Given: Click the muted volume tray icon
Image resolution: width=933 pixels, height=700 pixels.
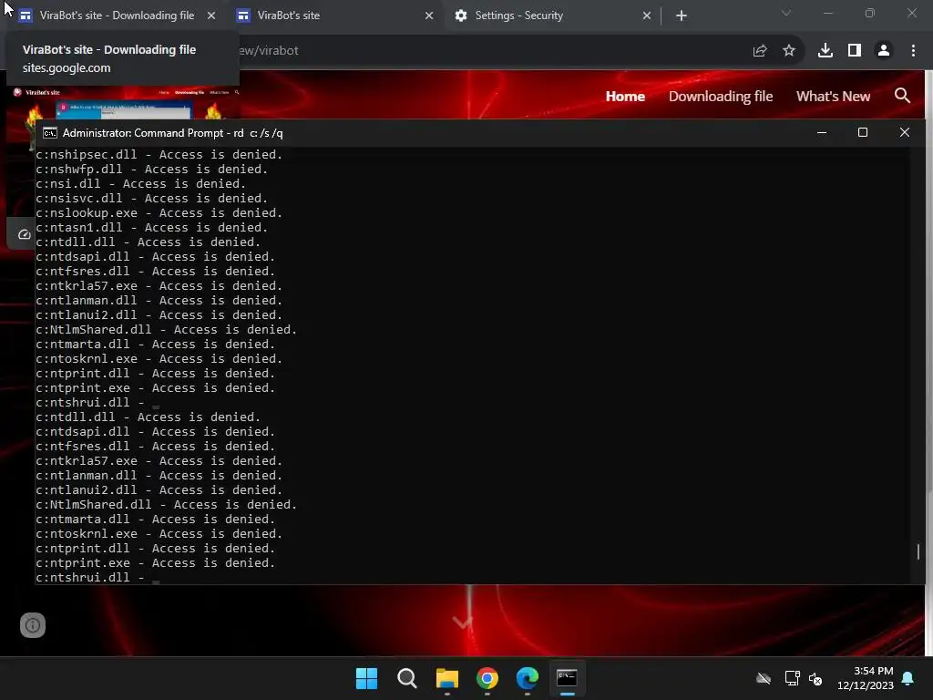Looking at the screenshot, I should coord(815,678).
